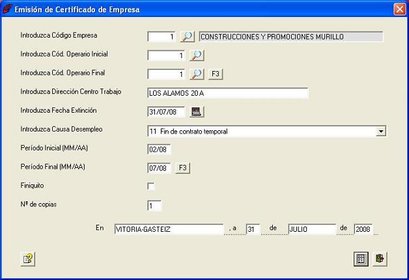
Task: Click F3 button next to Operario Final
Action: (216, 74)
